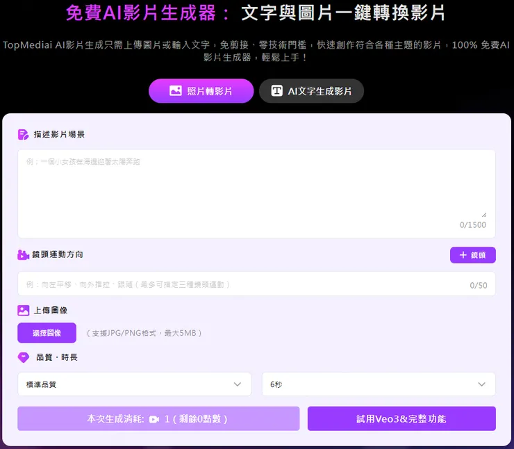514x449 pixels.
Task: Click the 支援JPG/PNG格式 hint text
Action: pyautogui.click(x=144, y=333)
